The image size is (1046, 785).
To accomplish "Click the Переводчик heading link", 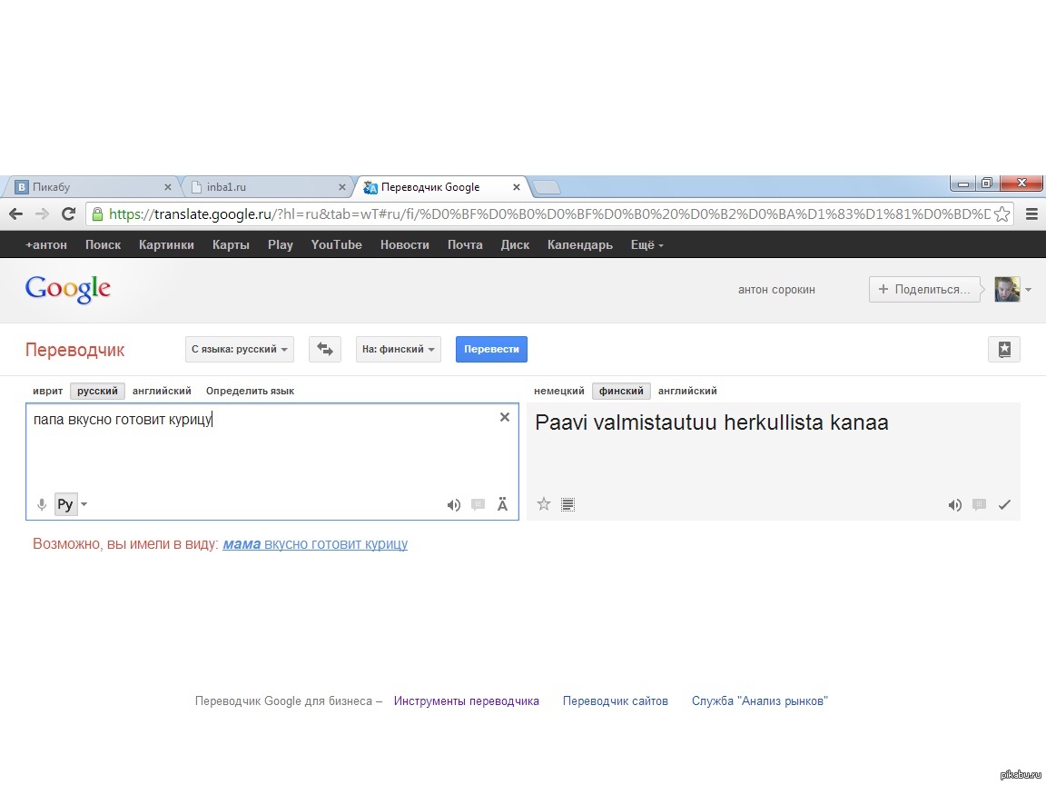I will [x=74, y=350].
